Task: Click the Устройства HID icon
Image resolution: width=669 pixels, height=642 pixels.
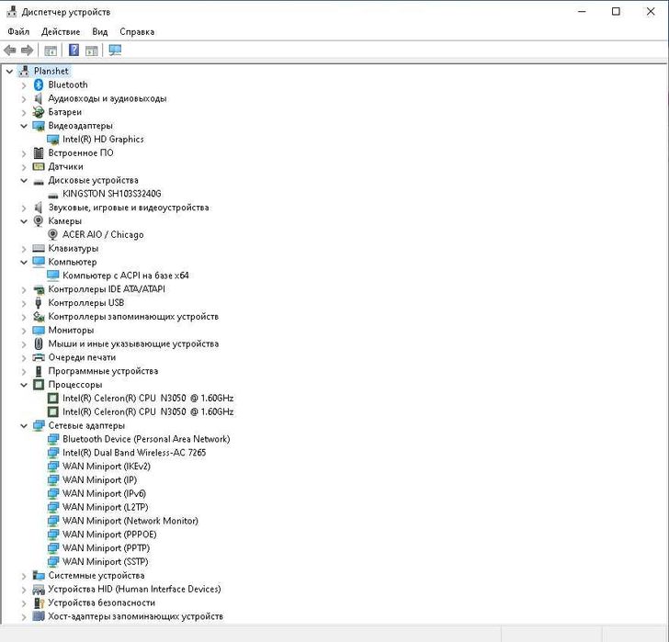Action: point(39,589)
